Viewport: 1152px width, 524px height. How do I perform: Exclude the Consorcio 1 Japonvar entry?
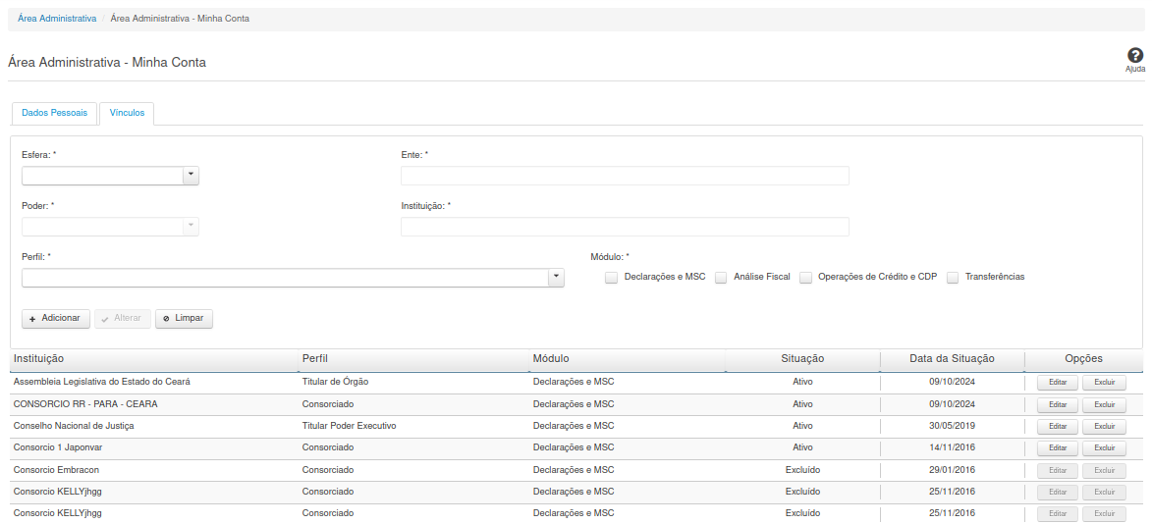[1104, 447]
